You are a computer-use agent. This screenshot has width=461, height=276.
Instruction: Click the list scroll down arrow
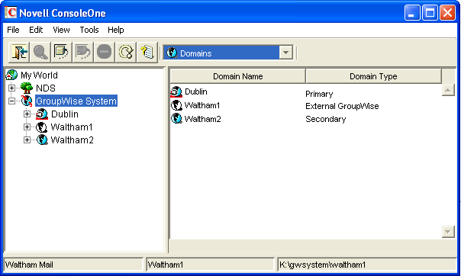[448, 232]
